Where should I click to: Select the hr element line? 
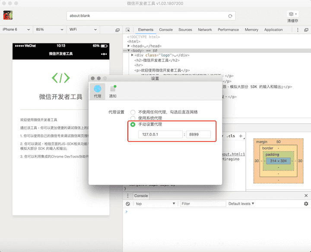(139, 65)
